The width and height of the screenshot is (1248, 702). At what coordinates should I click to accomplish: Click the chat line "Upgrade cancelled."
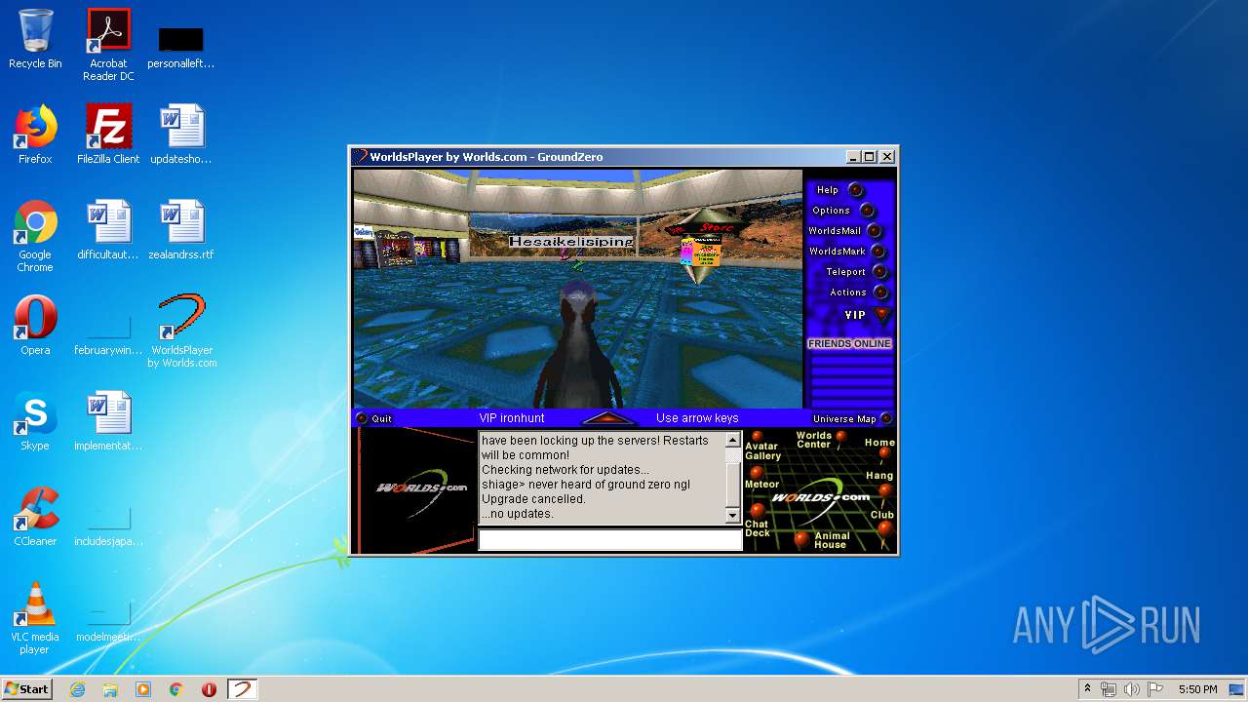click(x=533, y=499)
